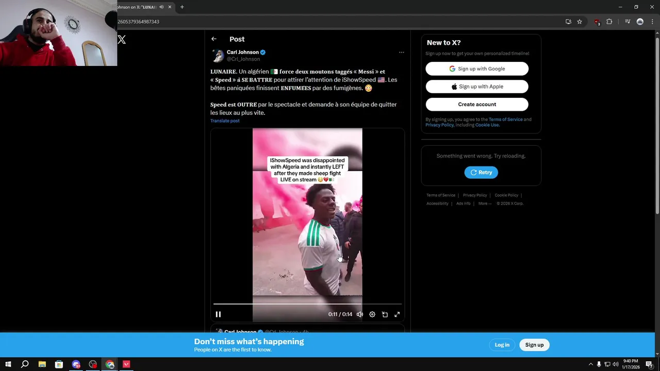Viewport: 660px width, 371px height.
Task: Open File Explorer from the taskbar
Action: click(x=42, y=364)
